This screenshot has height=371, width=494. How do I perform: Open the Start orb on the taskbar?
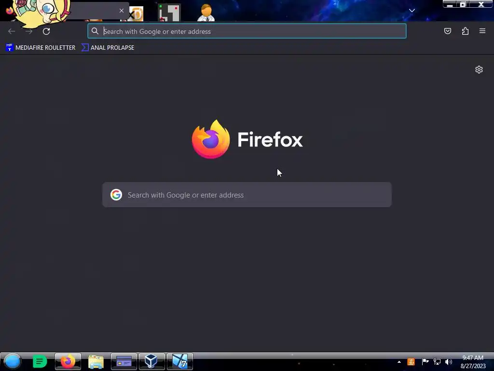click(13, 361)
